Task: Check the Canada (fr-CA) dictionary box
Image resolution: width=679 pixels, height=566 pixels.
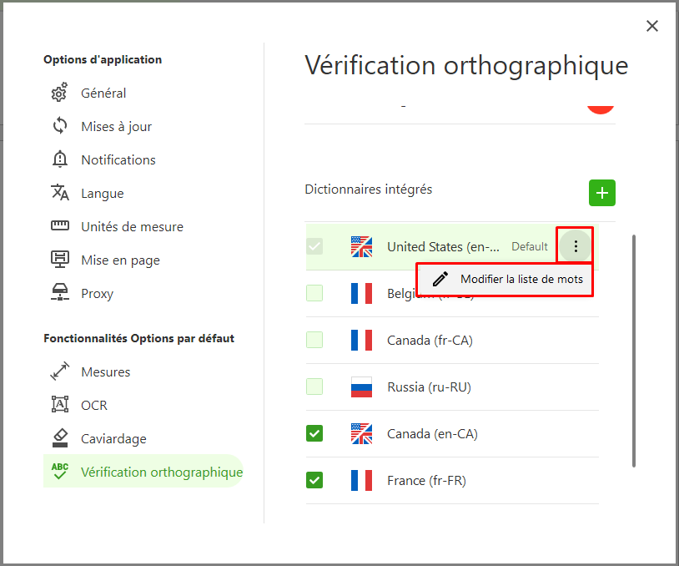Action: click(x=314, y=340)
